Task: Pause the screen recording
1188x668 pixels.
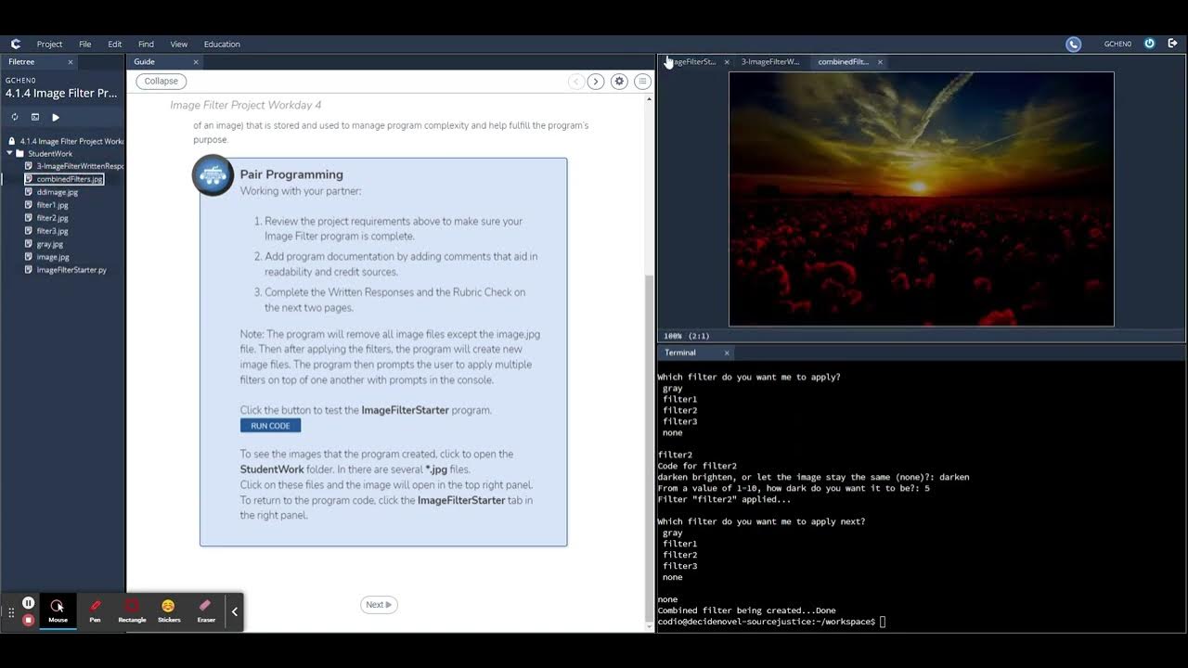Action: [x=29, y=603]
